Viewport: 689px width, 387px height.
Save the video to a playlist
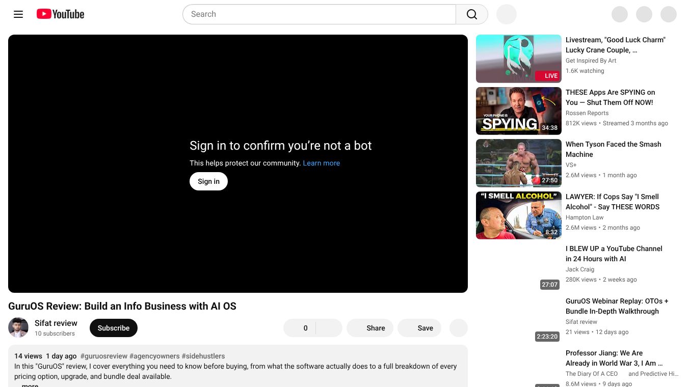coord(419,328)
